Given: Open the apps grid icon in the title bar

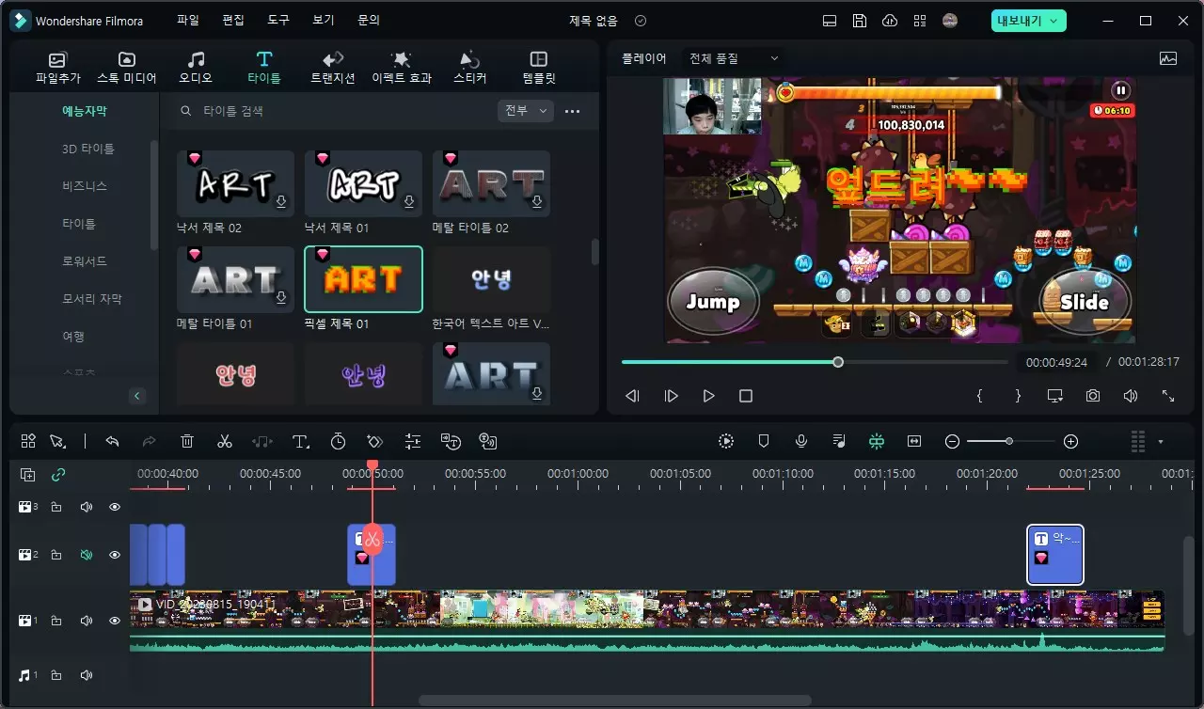Looking at the screenshot, I should click(x=920, y=21).
